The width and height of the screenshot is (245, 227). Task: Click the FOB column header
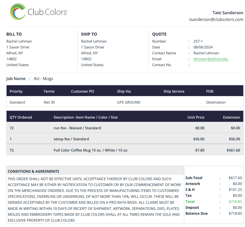coord(210,91)
